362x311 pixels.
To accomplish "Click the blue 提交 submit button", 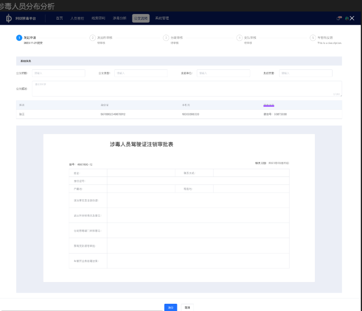I will click(171, 307).
